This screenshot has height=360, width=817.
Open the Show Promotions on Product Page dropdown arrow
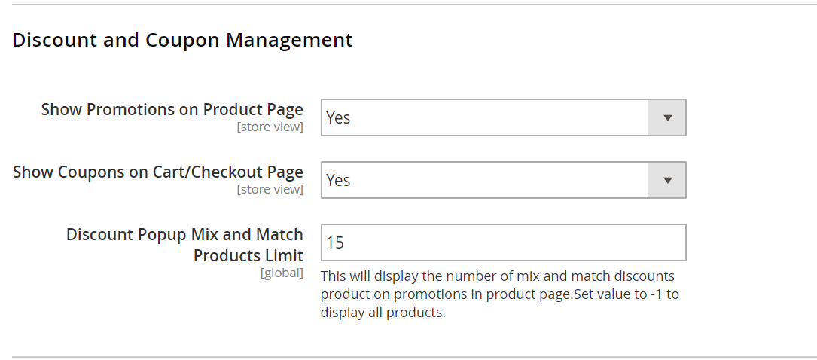tap(666, 117)
